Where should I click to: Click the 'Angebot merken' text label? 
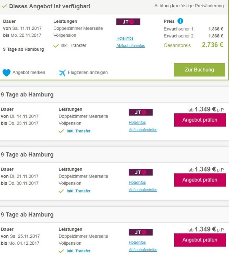[29, 73]
